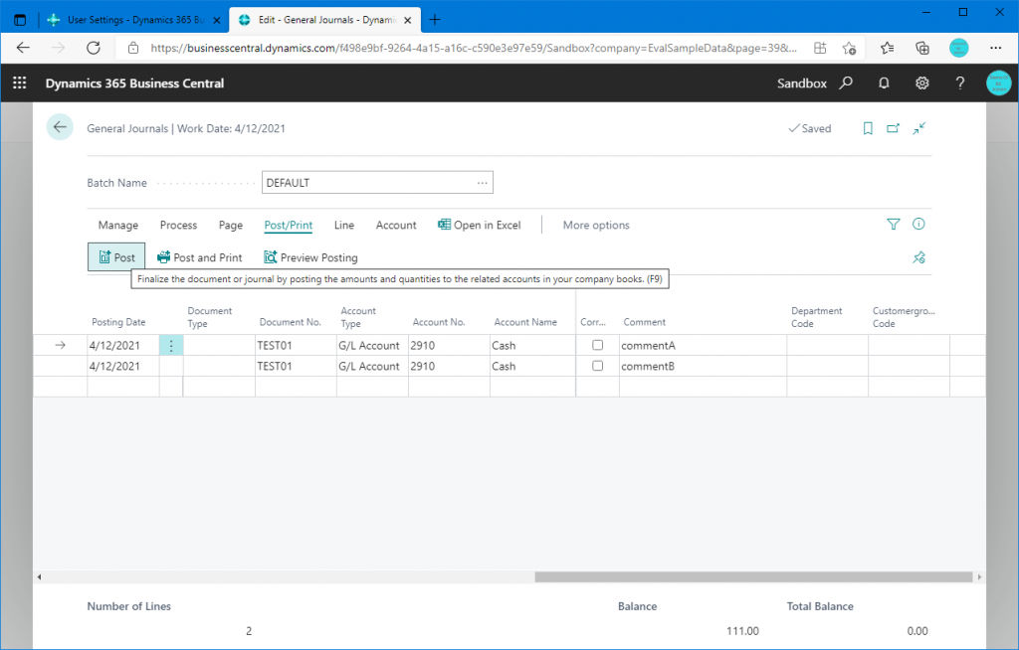Open the browser settings and more menu
1019x650 pixels.
tap(995, 48)
